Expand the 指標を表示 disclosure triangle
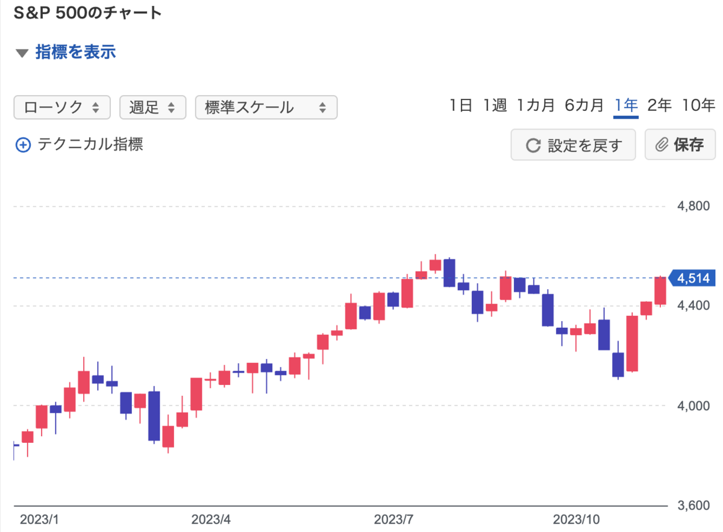Image resolution: width=723 pixels, height=532 pixels. pos(22,54)
